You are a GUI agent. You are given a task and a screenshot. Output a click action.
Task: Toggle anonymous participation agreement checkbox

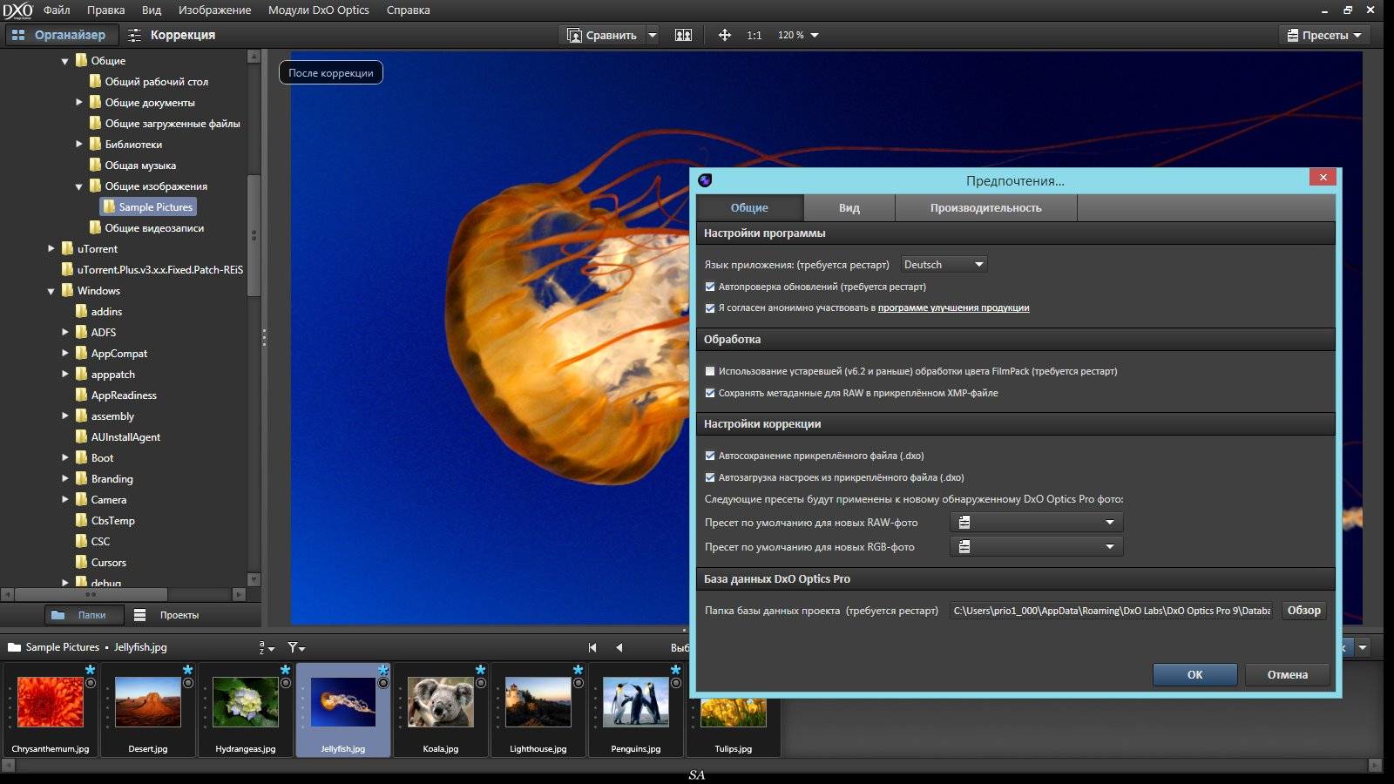(710, 308)
